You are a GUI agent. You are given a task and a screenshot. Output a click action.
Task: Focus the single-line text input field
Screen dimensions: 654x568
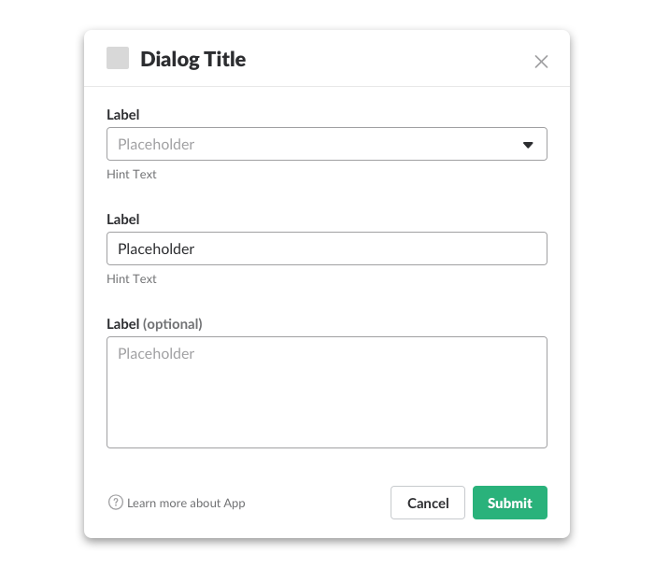pos(327,249)
